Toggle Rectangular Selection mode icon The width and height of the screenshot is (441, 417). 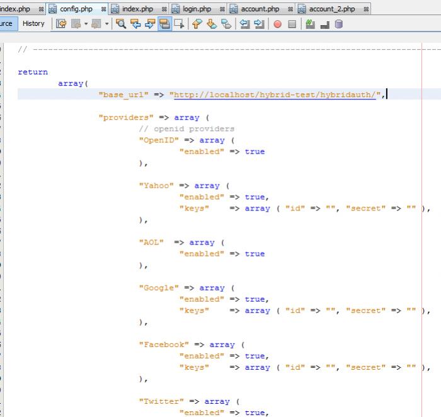[178, 24]
